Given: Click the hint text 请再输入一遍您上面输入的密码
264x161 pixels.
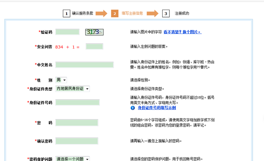Looking at the screenshot, I should tap(156, 141).
